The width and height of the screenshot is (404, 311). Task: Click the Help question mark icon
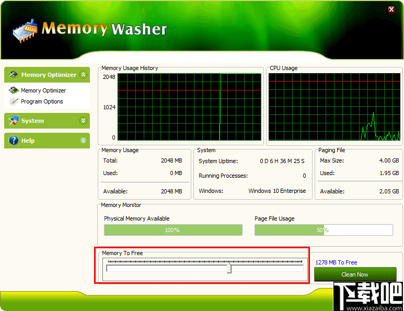(14, 141)
